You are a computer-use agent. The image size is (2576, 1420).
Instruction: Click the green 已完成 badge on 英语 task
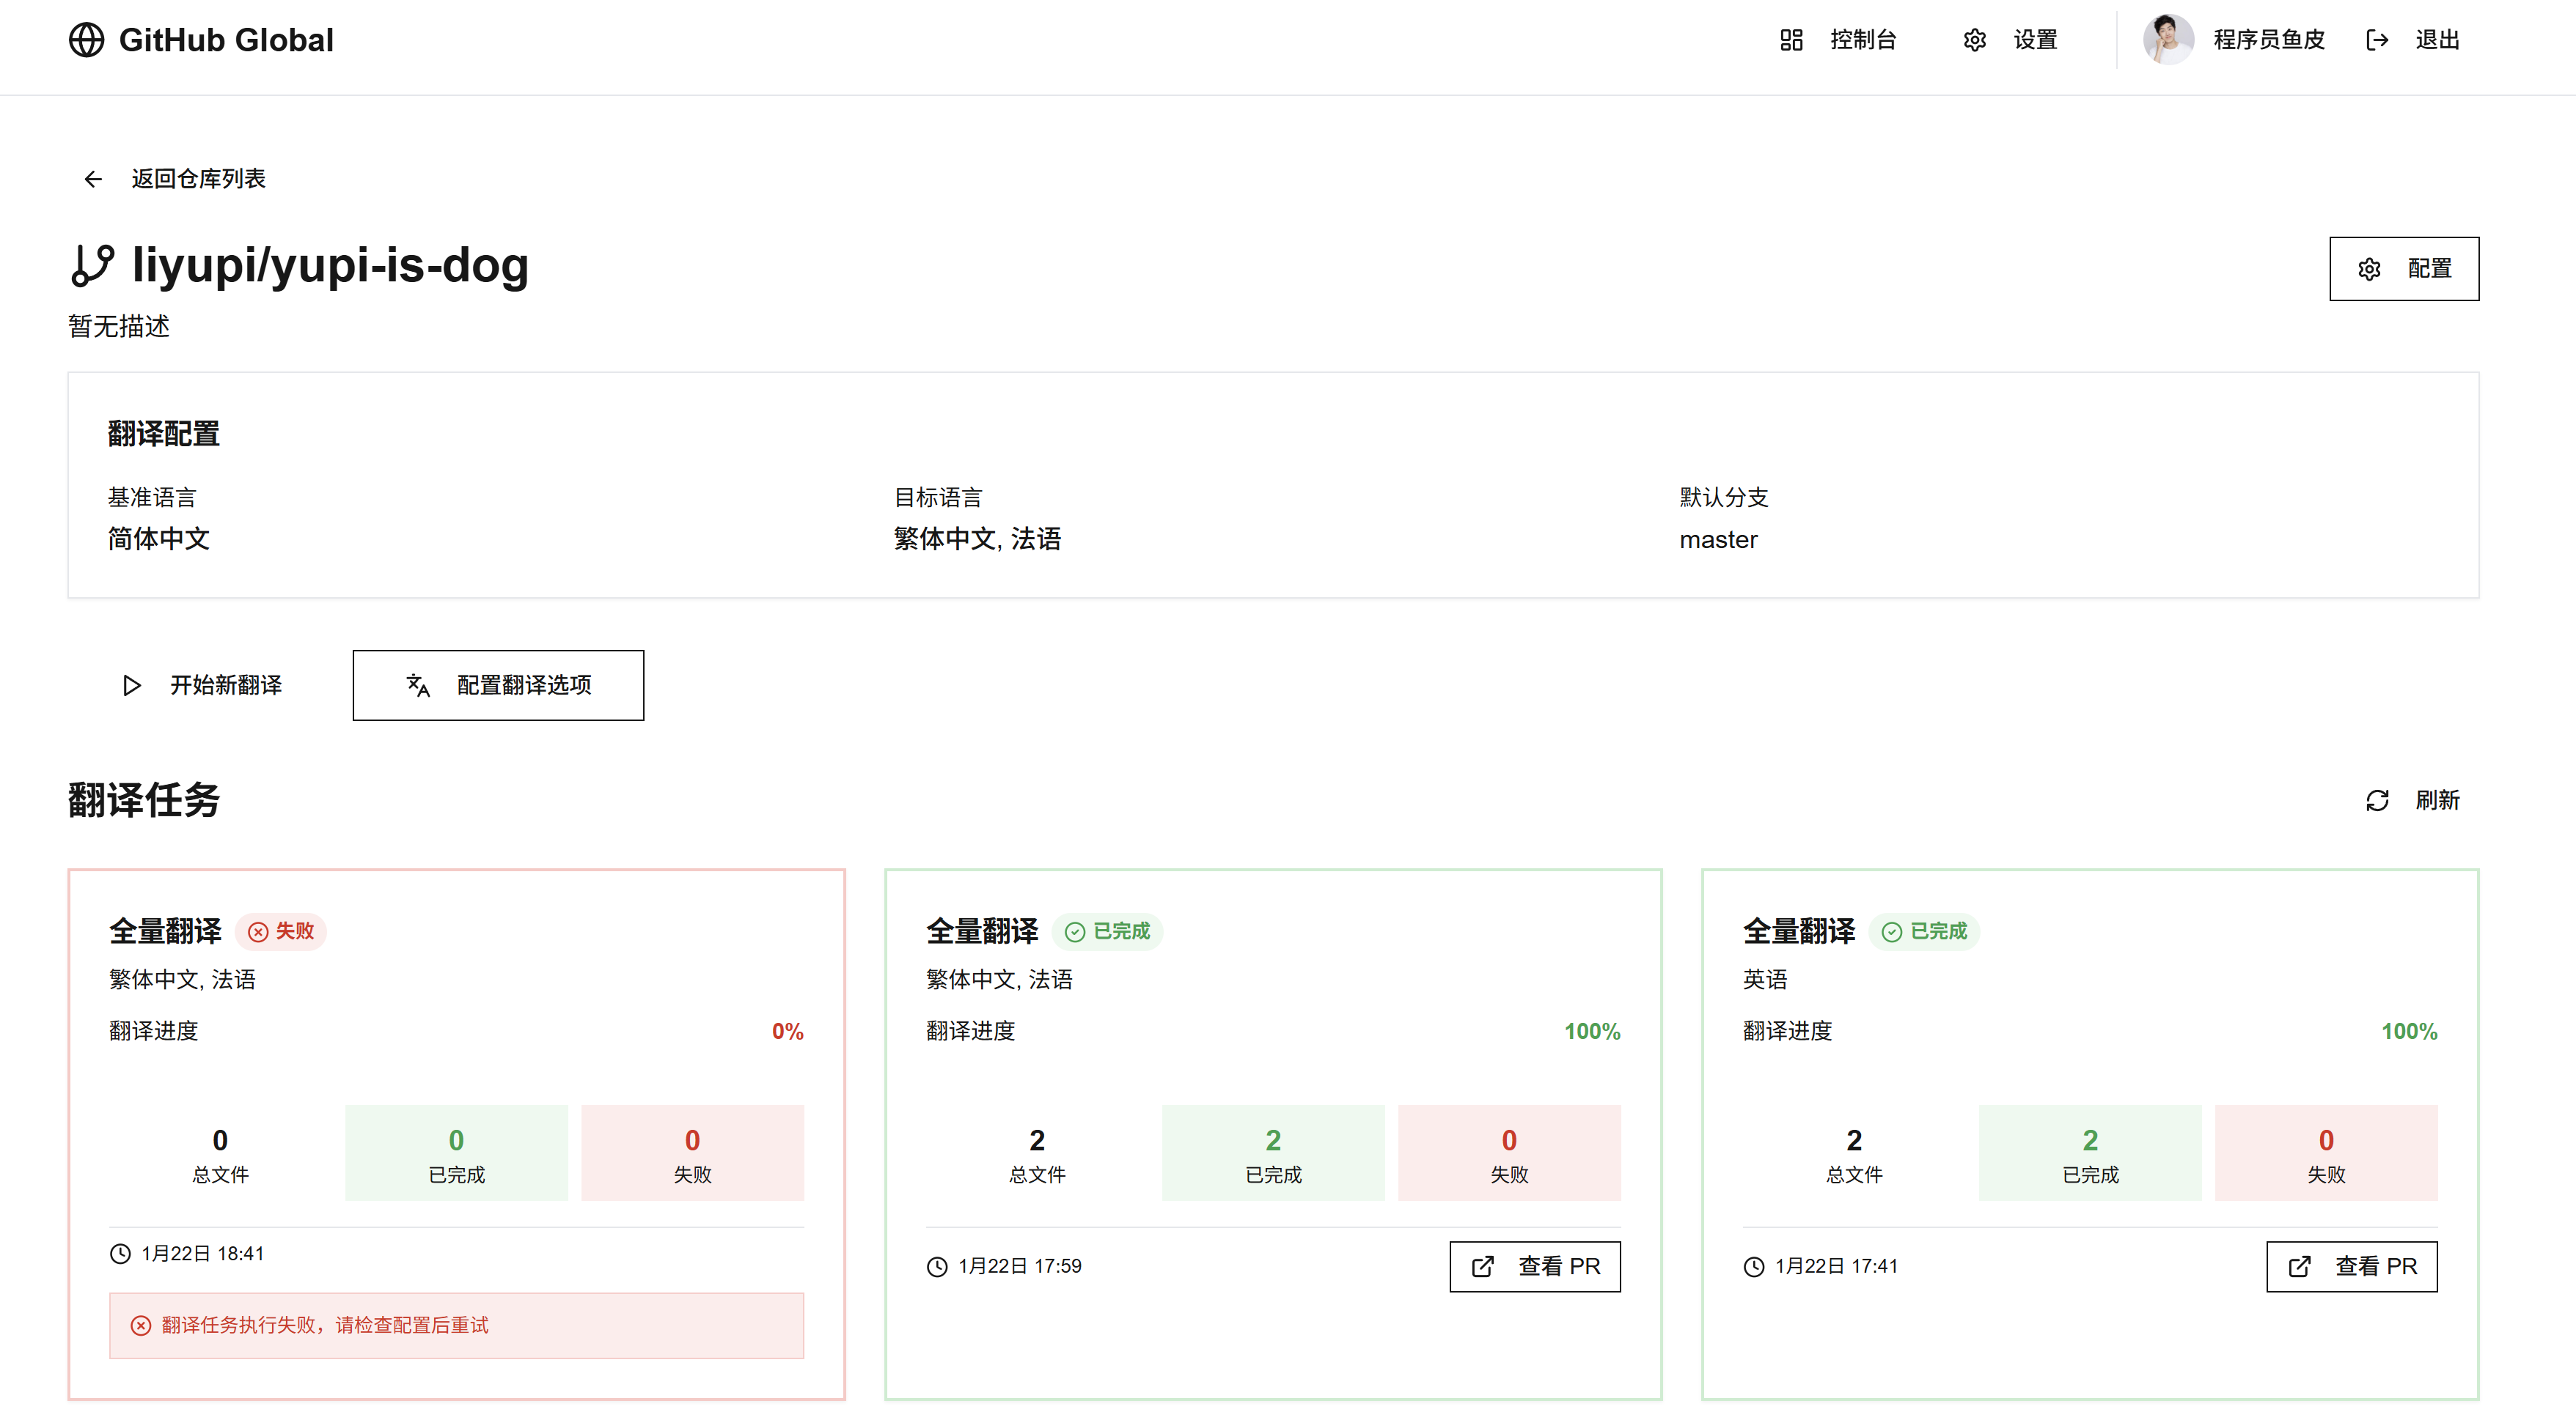click(1924, 931)
